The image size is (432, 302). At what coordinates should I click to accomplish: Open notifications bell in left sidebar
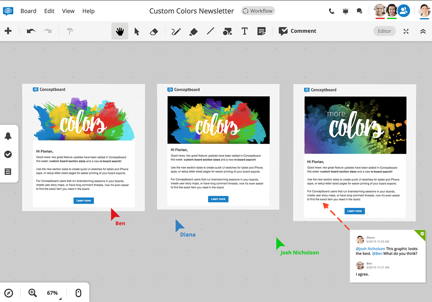coord(8,136)
